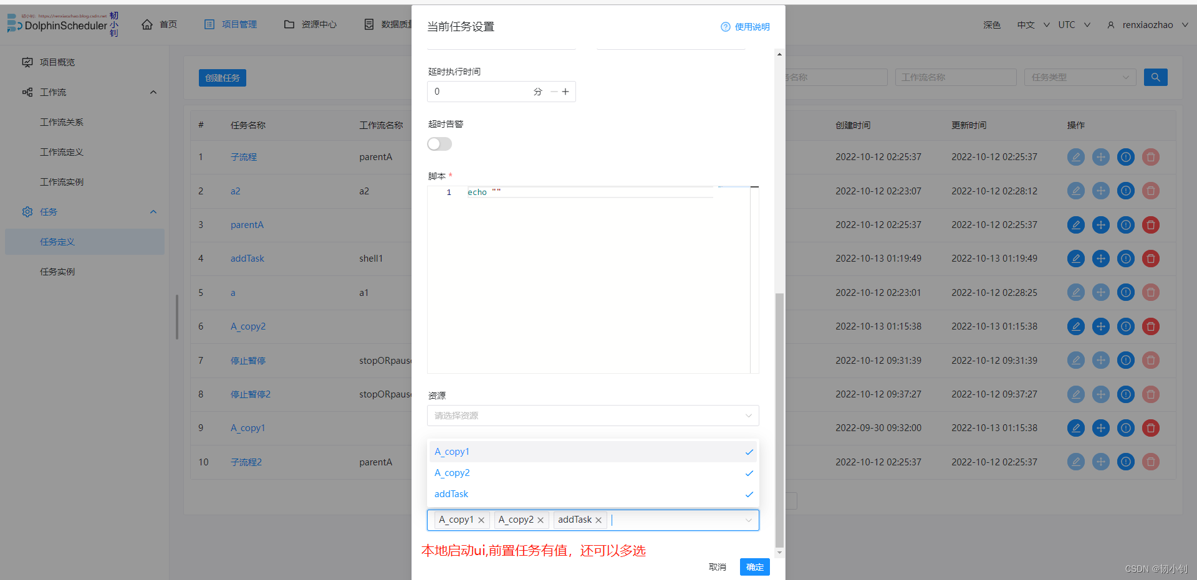Image resolution: width=1197 pixels, height=580 pixels.
Task: Open the 中文 language dropdown
Action: (1033, 25)
